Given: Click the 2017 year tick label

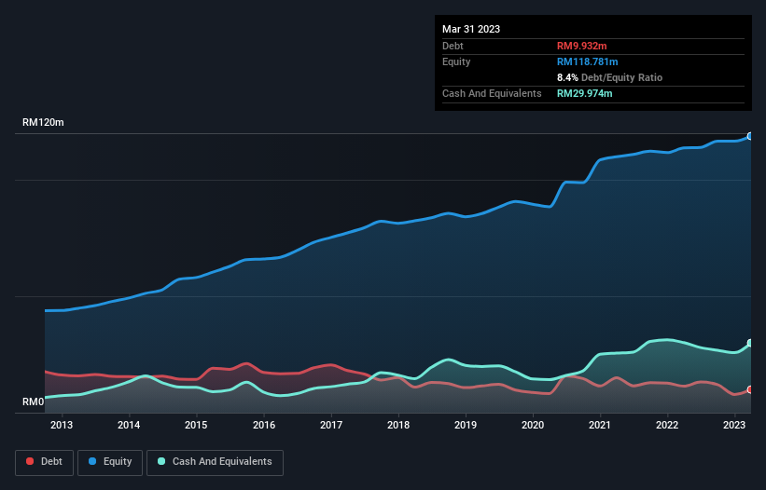Looking at the screenshot, I should tap(330, 426).
